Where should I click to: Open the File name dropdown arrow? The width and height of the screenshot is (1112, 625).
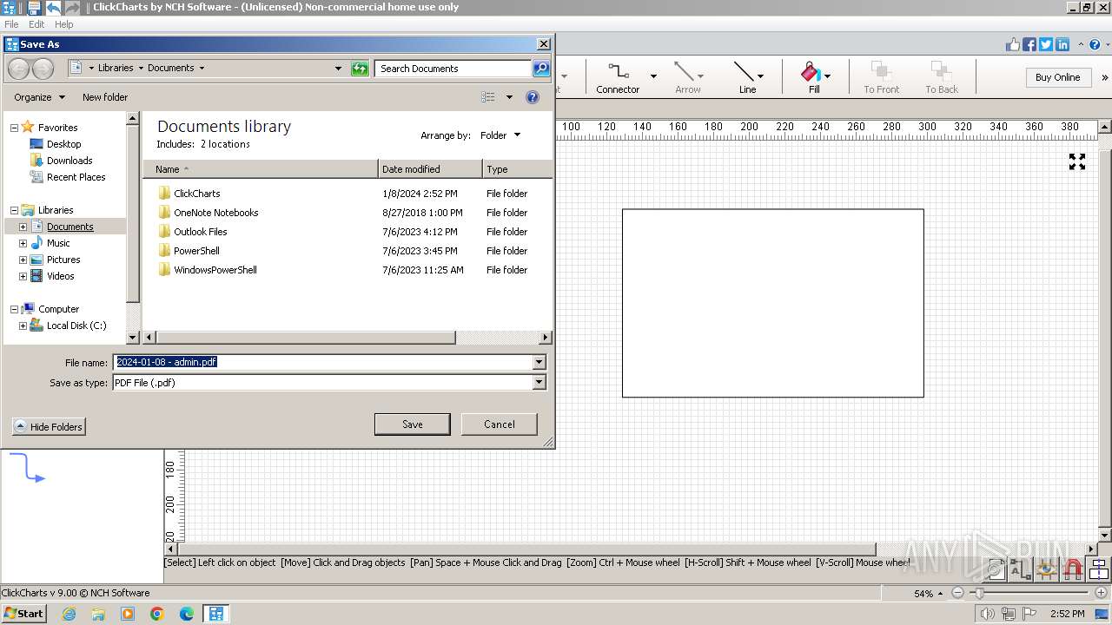click(x=539, y=362)
